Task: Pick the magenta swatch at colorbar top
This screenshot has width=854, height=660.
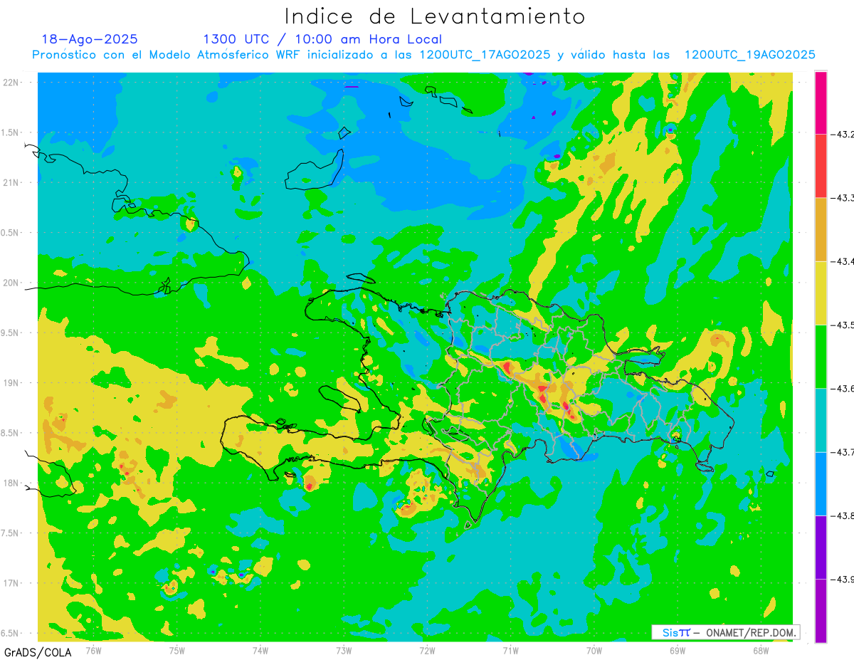Action: [821, 103]
